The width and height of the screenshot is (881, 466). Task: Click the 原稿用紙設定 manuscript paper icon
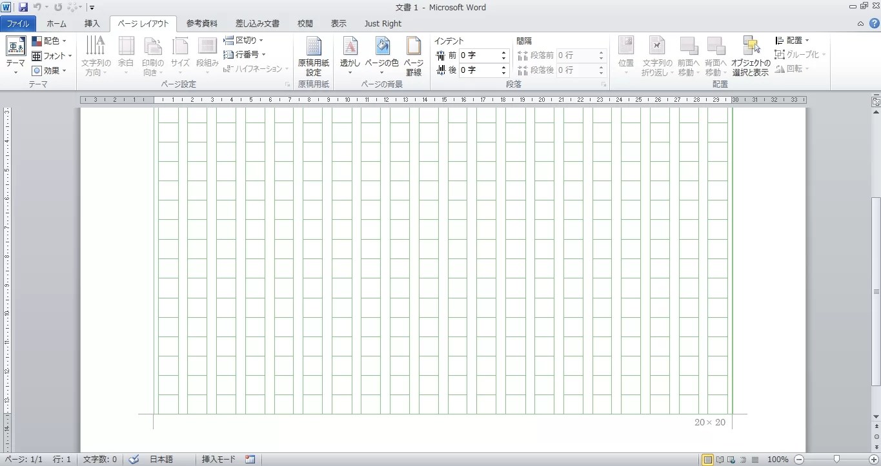(x=313, y=46)
